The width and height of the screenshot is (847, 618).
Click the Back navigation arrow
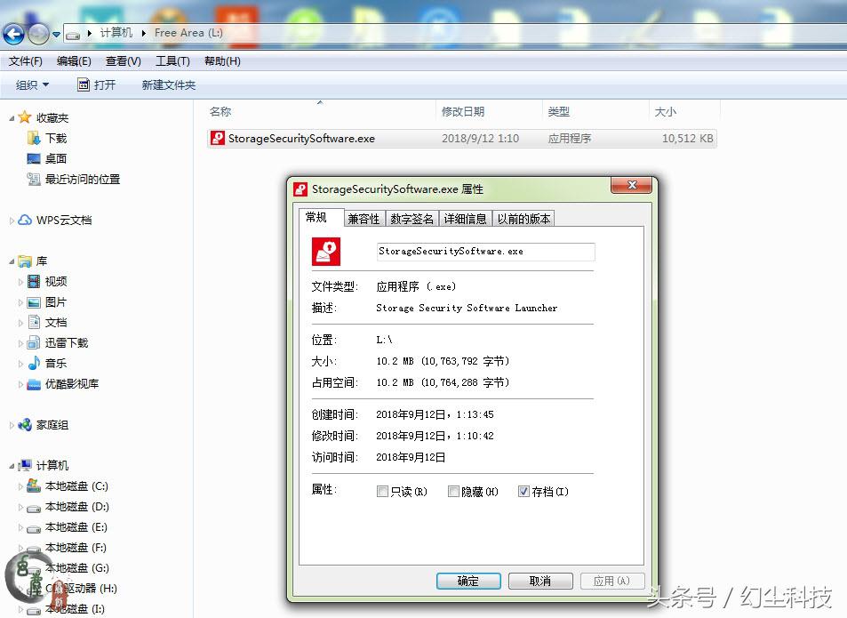click(x=13, y=33)
